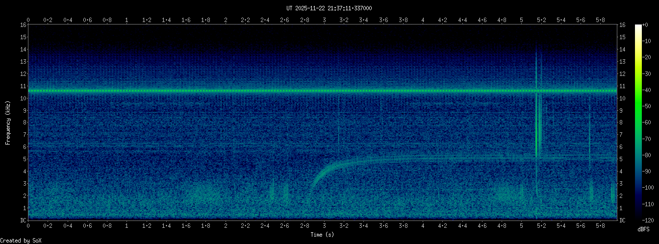The height and width of the screenshot is (244, 659).
Task: Click the 5 kHz label on right axis
Action: pos(621,159)
